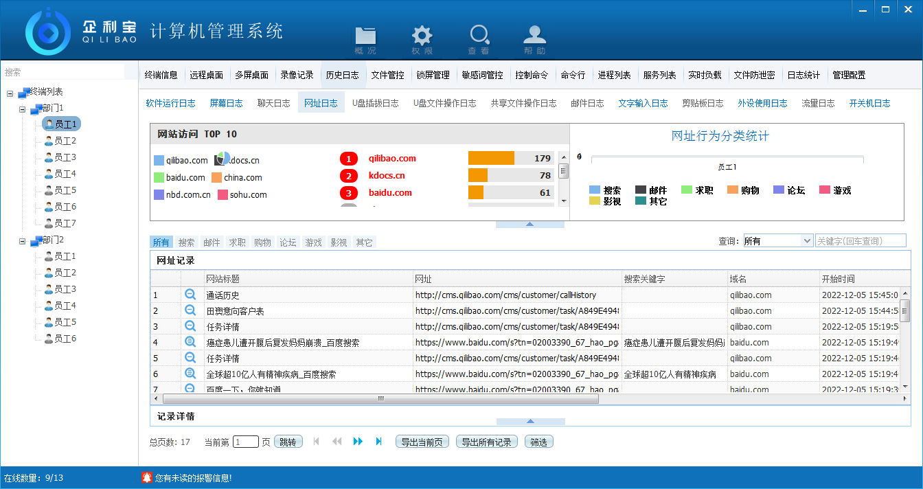
Task: Click the 权限 gear icon
Action: click(x=422, y=38)
